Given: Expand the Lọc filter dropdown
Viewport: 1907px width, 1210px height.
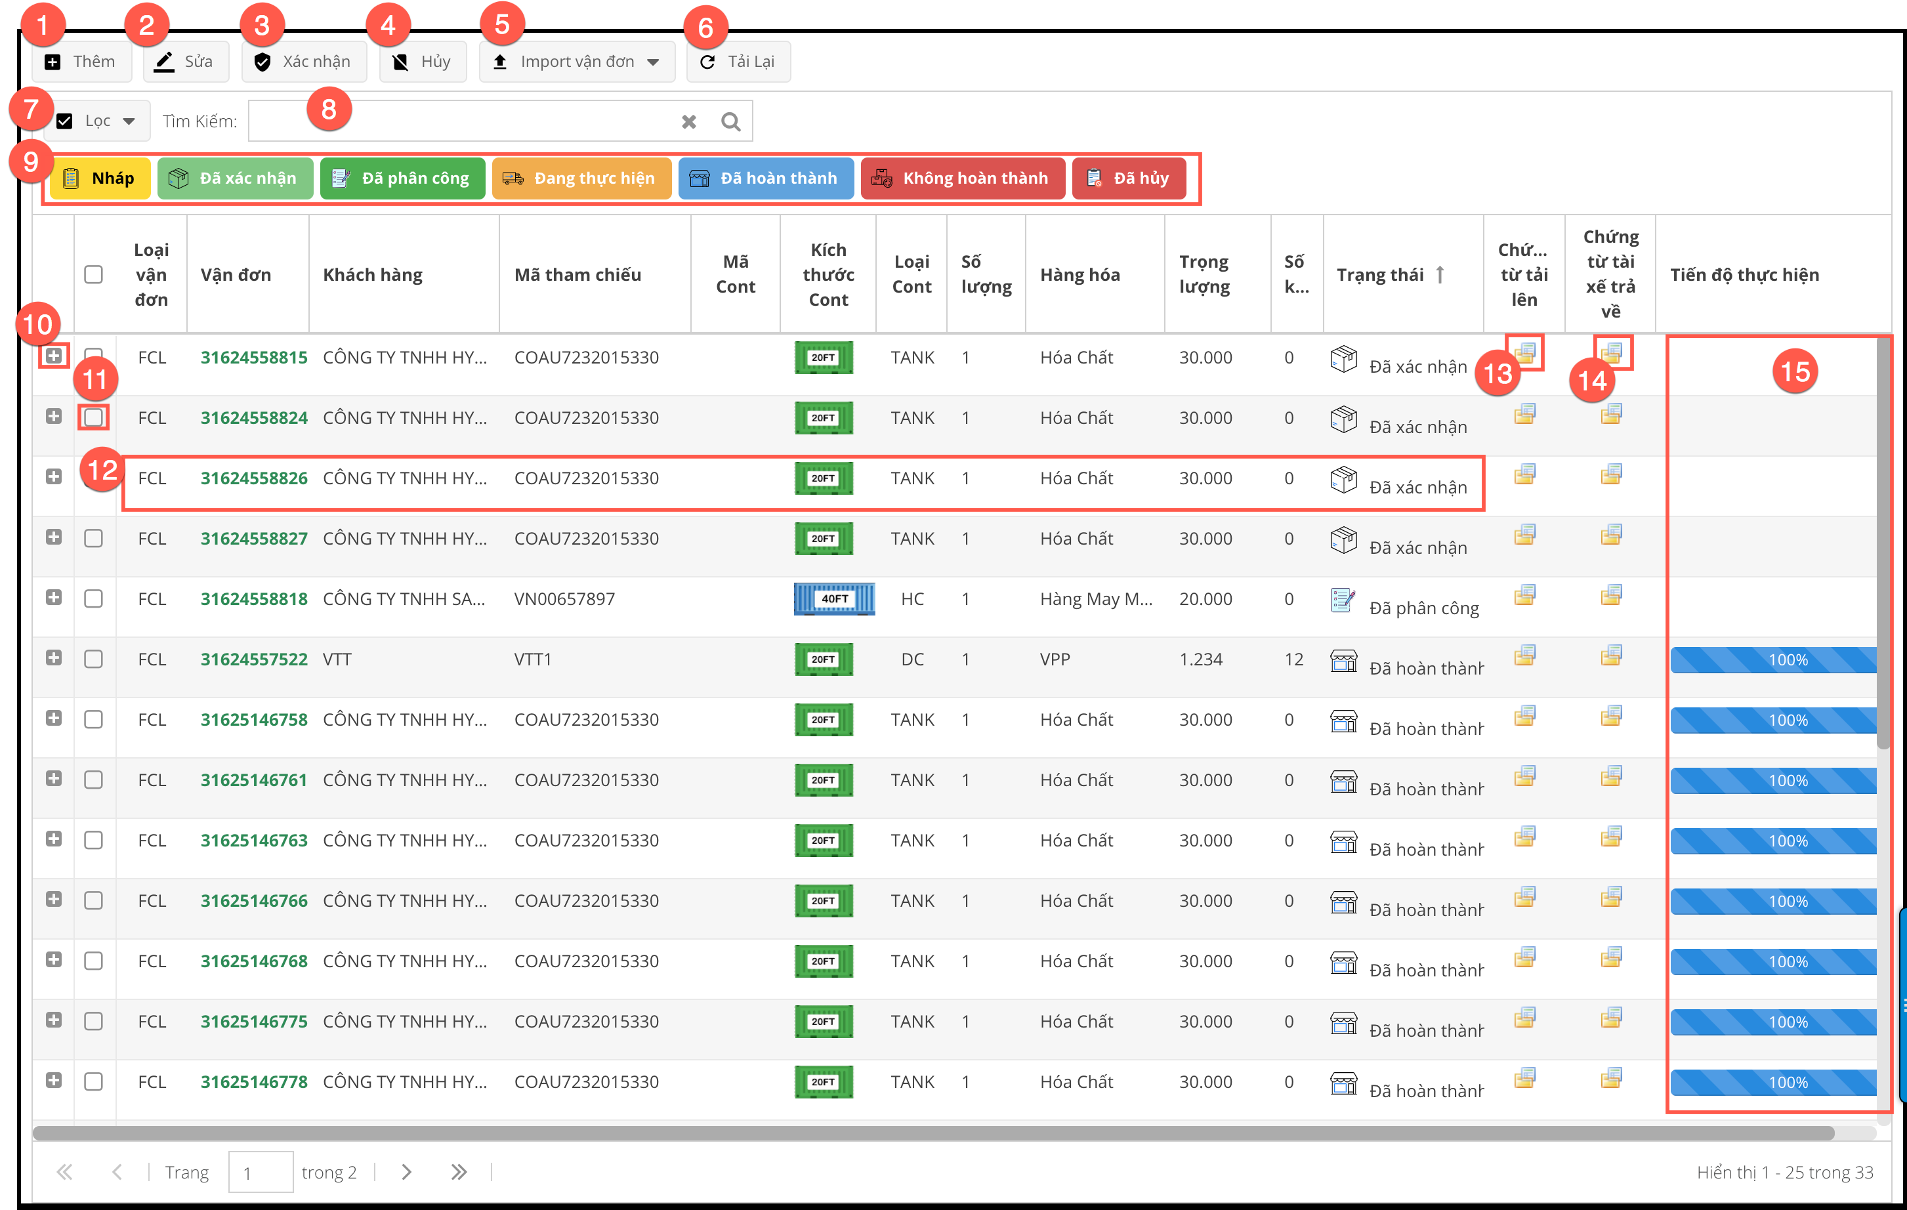Looking at the screenshot, I should click(x=129, y=121).
